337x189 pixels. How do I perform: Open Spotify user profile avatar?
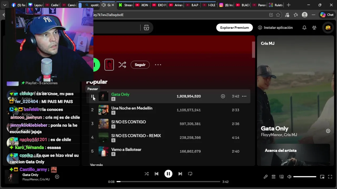click(328, 28)
